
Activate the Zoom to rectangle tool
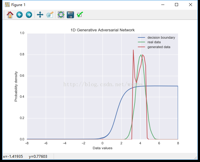coord(50,15)
